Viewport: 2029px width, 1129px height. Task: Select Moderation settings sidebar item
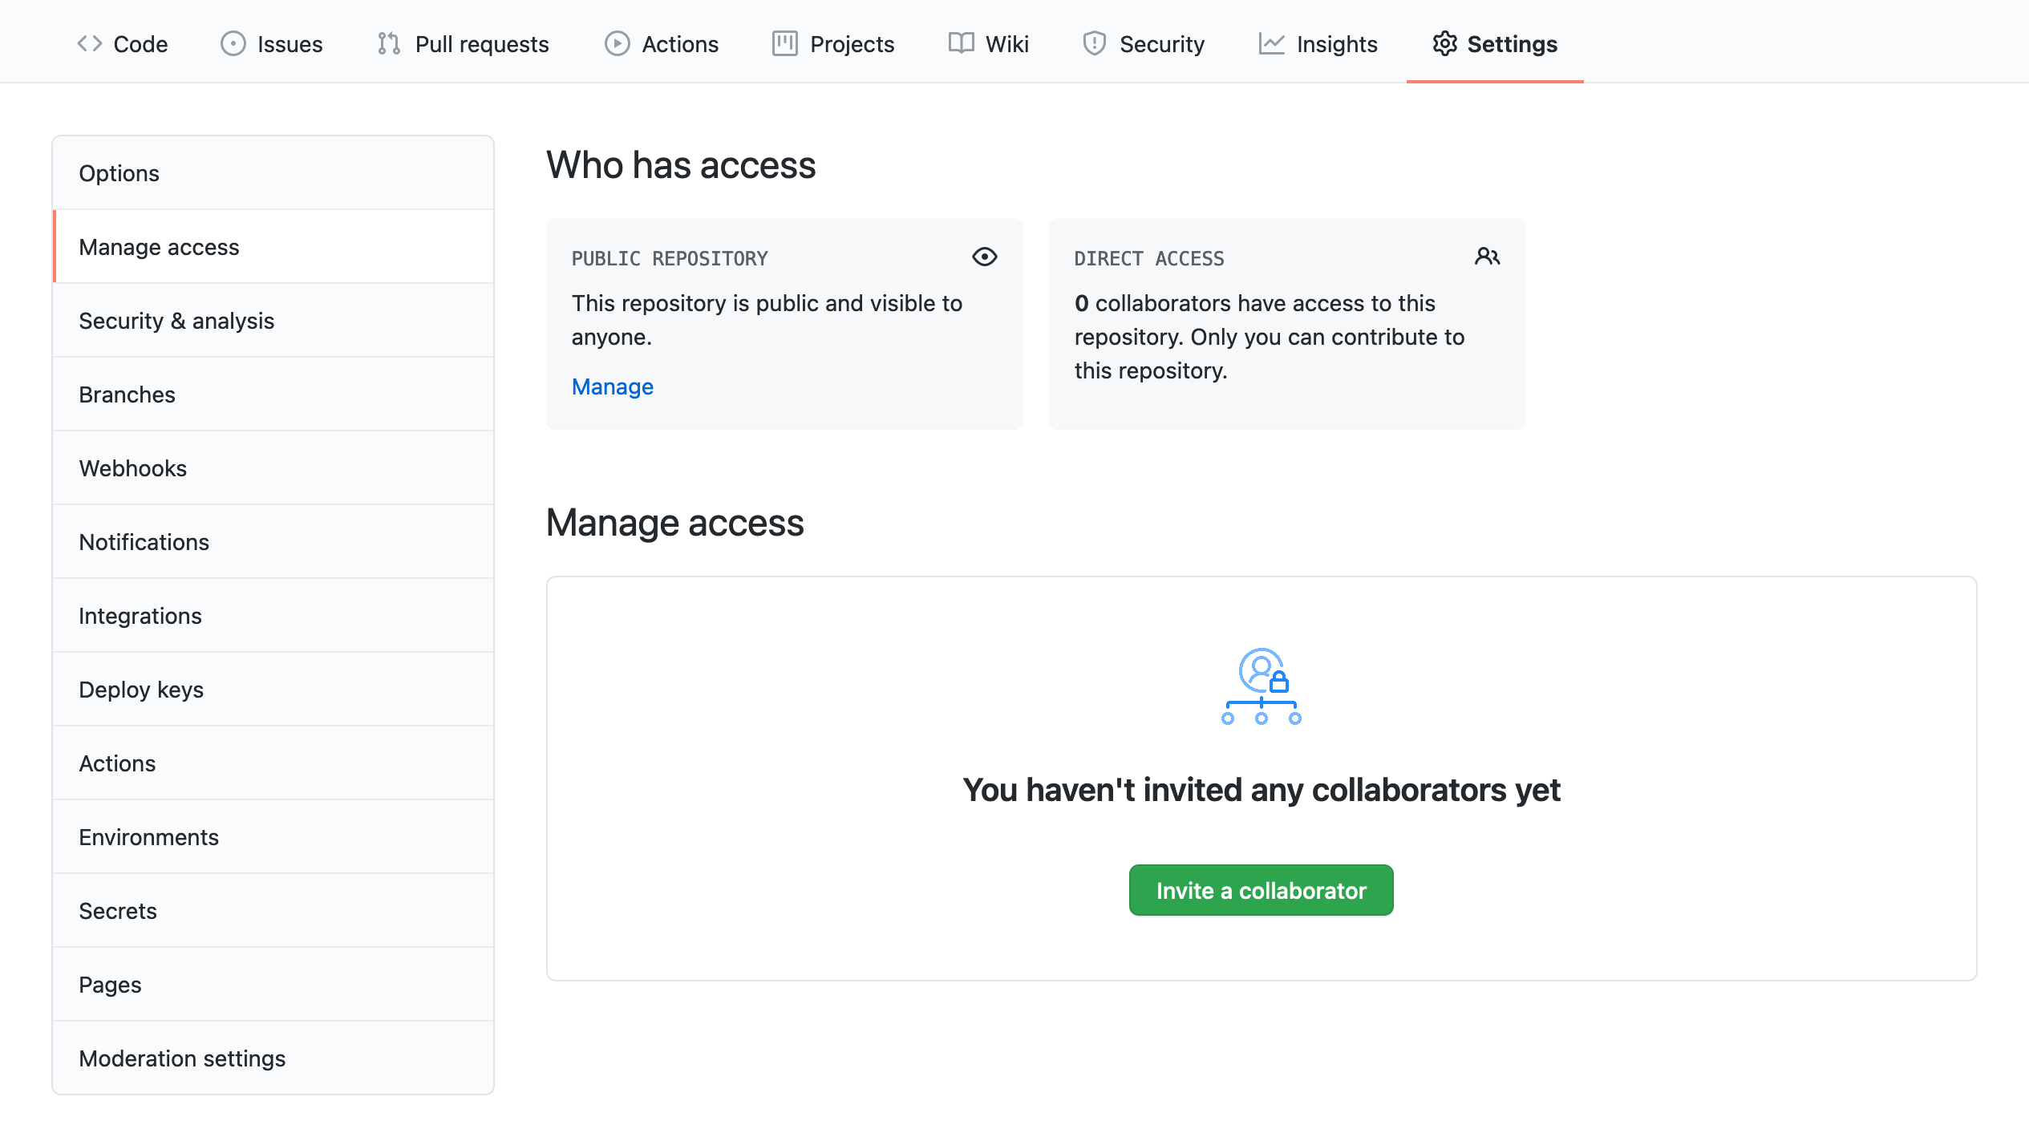click(x=182, y=1058)
